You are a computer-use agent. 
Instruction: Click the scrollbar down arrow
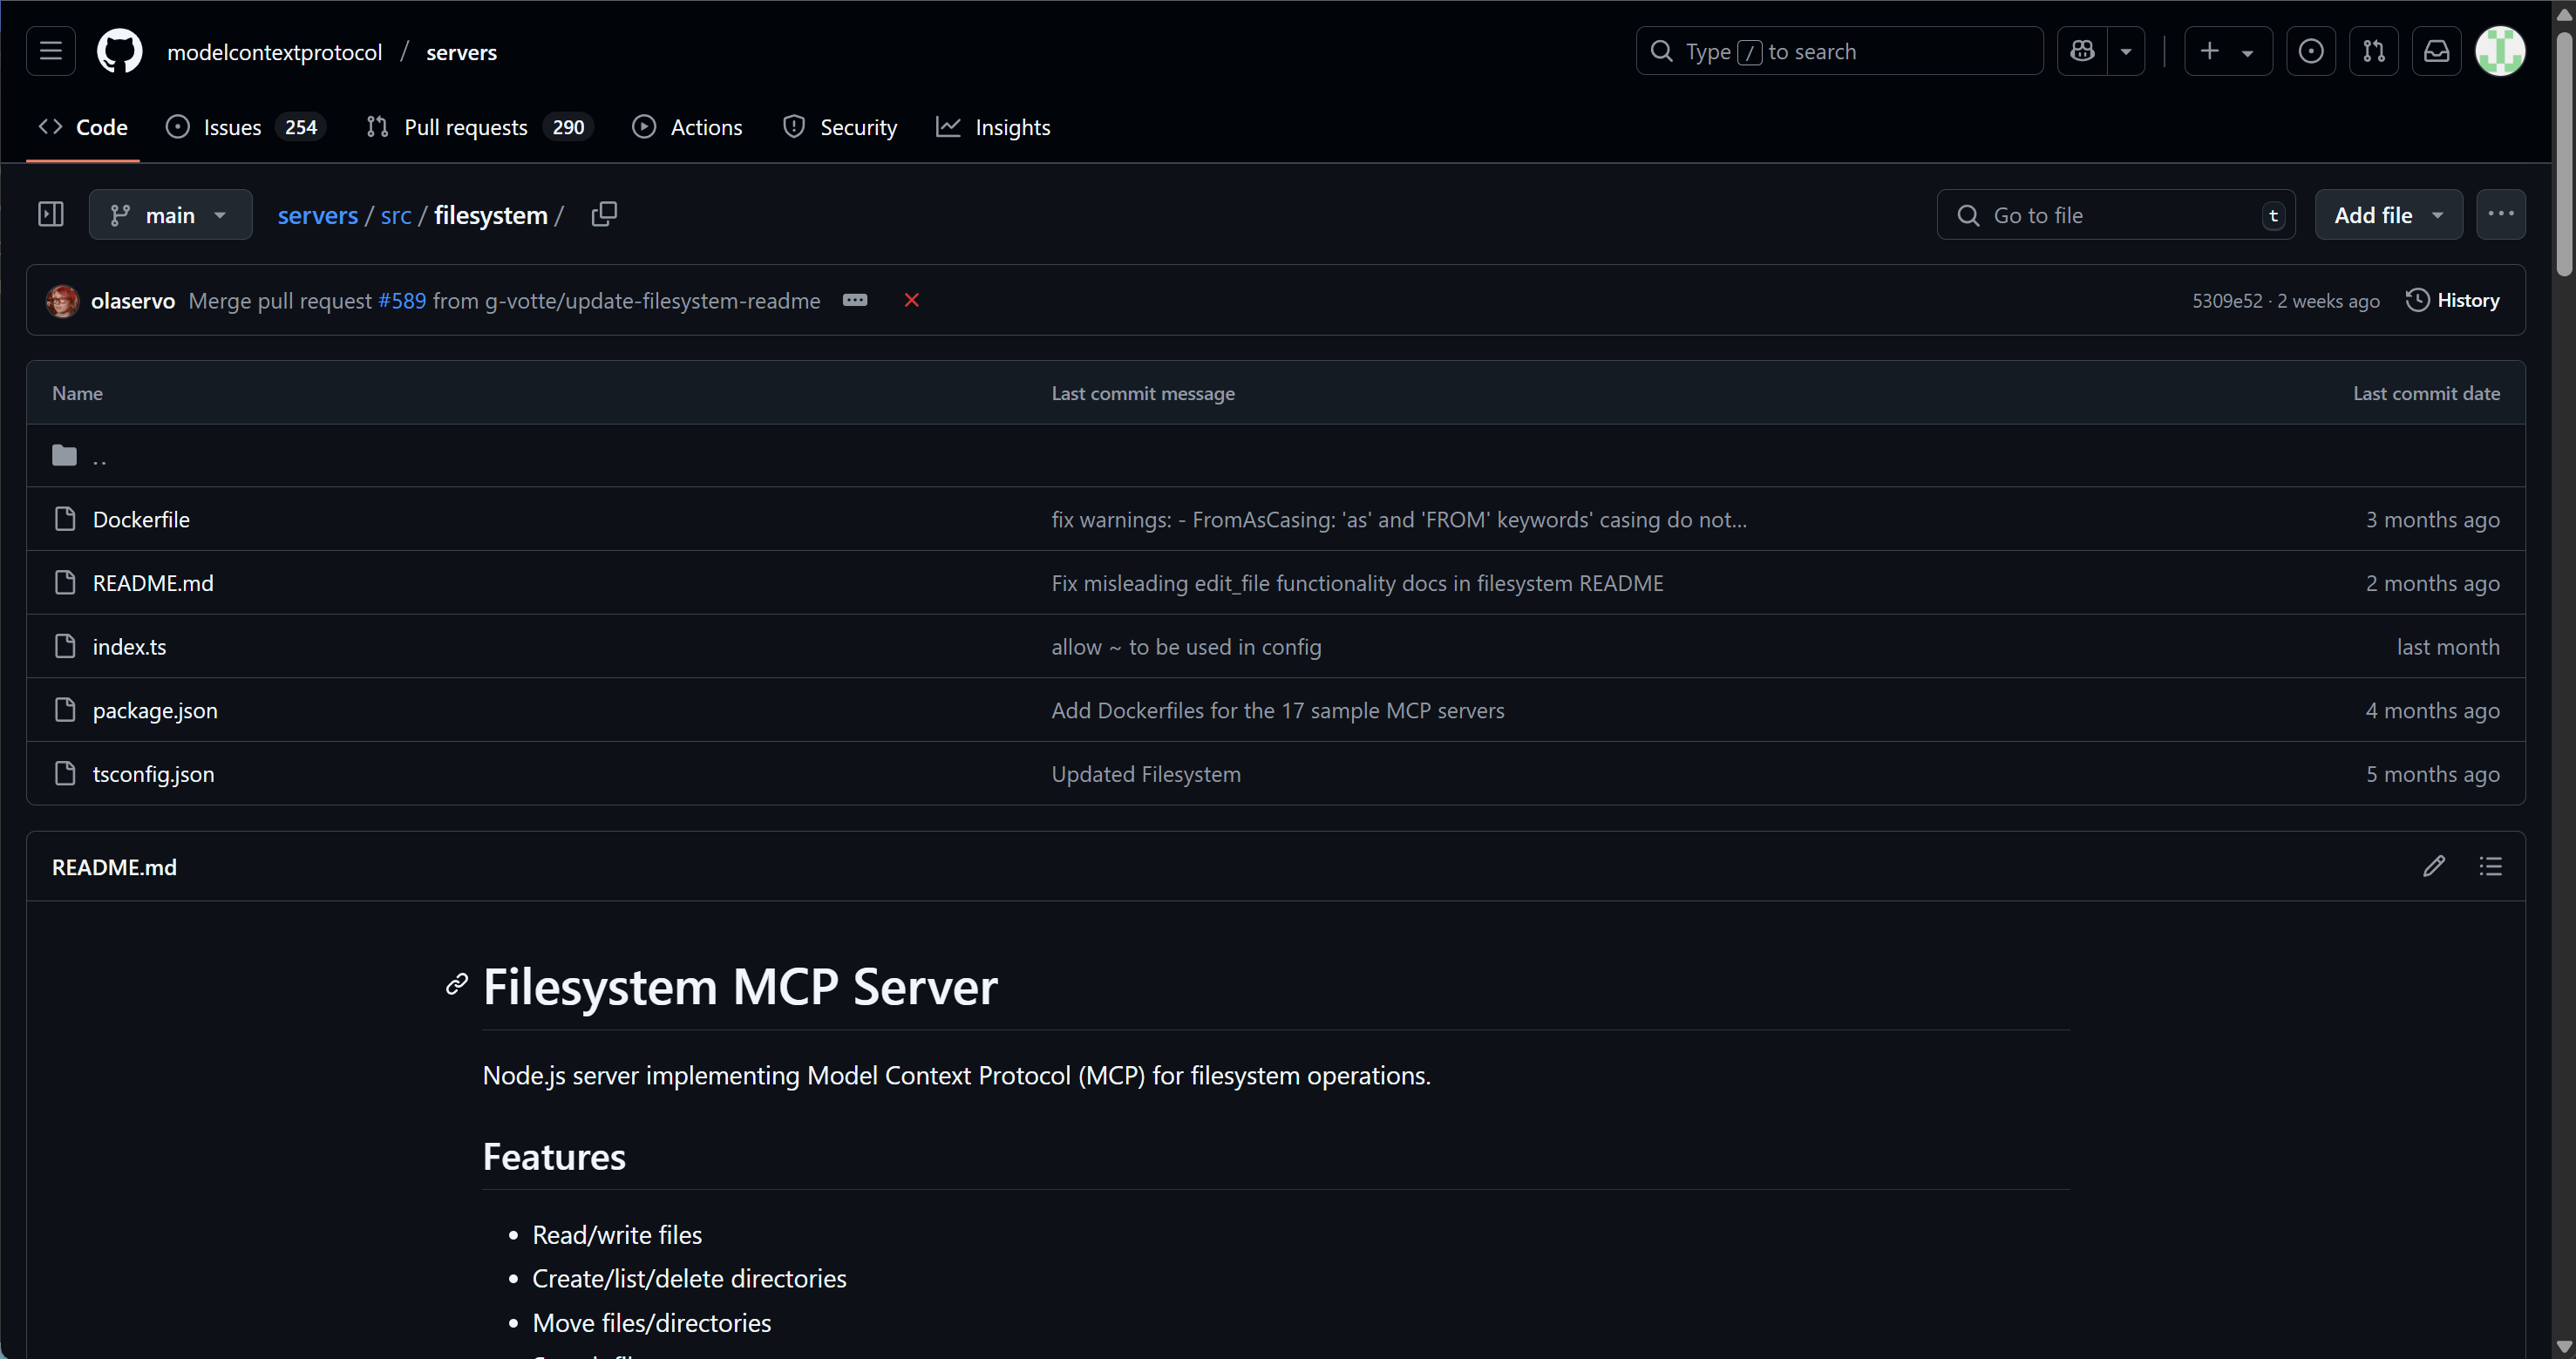[2564, 1347]
